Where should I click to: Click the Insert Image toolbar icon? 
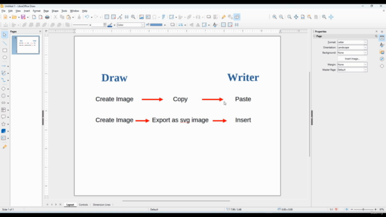(141, 17)
